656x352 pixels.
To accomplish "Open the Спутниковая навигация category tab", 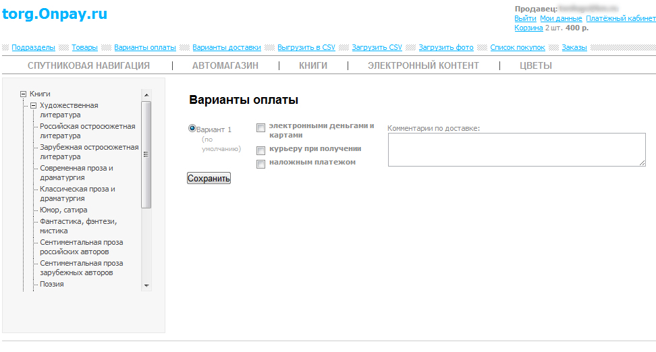I will point(88,65).
